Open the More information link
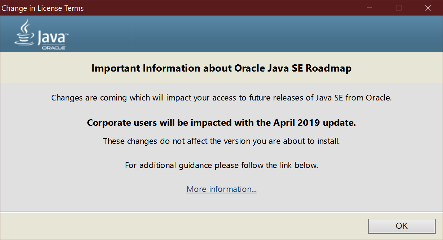The height and width of the screenshot is (240, 443). click(221, 189)
